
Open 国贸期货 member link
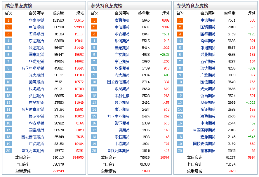(208, 27)
